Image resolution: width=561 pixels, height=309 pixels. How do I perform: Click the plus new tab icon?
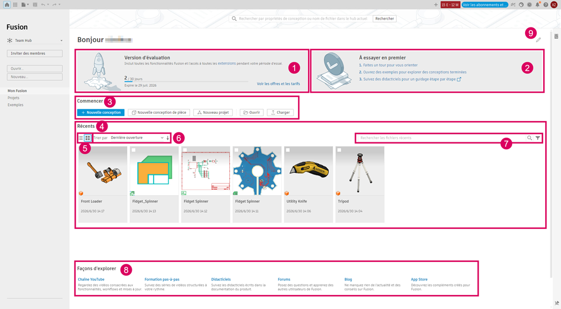click(x=435, y=4)
